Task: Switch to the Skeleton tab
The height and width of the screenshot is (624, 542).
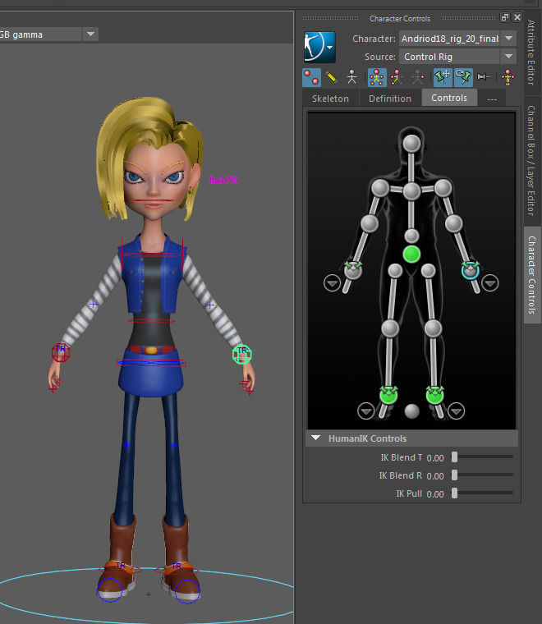Action: click(x=330, y=99)
